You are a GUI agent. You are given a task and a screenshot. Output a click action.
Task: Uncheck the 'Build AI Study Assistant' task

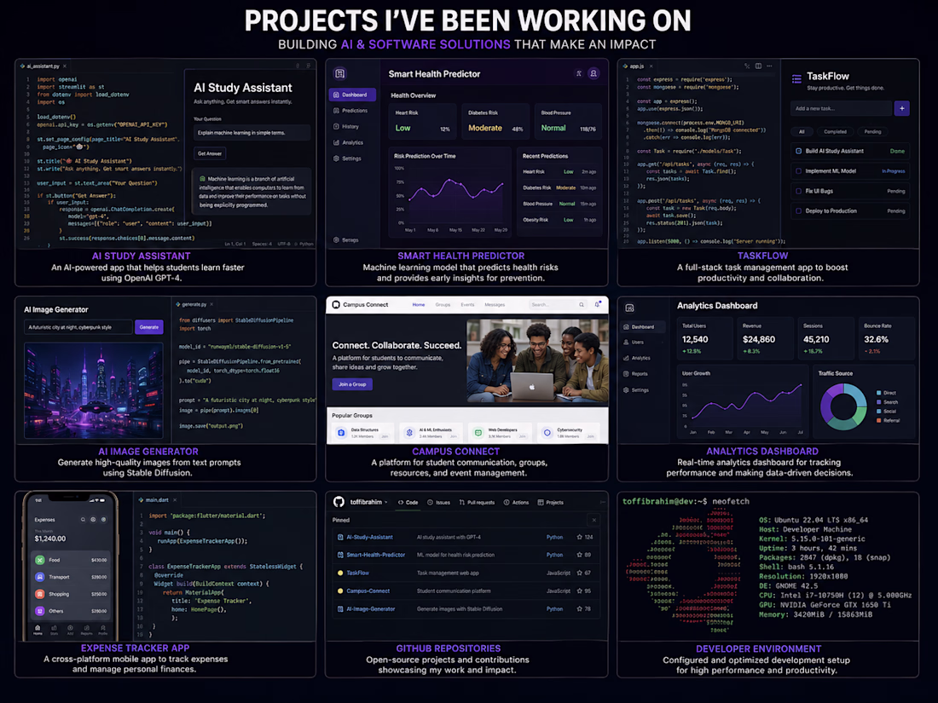tap(799, 151)
